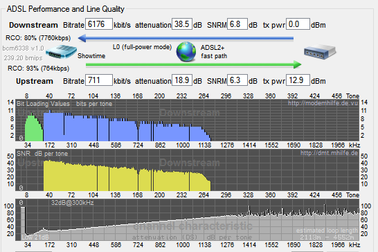Select the downstream bitrate field 6176
Screen dimensions: 378x252
point(99,24)
